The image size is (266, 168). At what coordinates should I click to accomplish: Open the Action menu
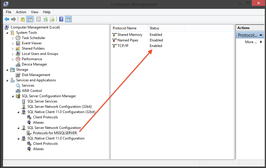[x=21, y=12]
